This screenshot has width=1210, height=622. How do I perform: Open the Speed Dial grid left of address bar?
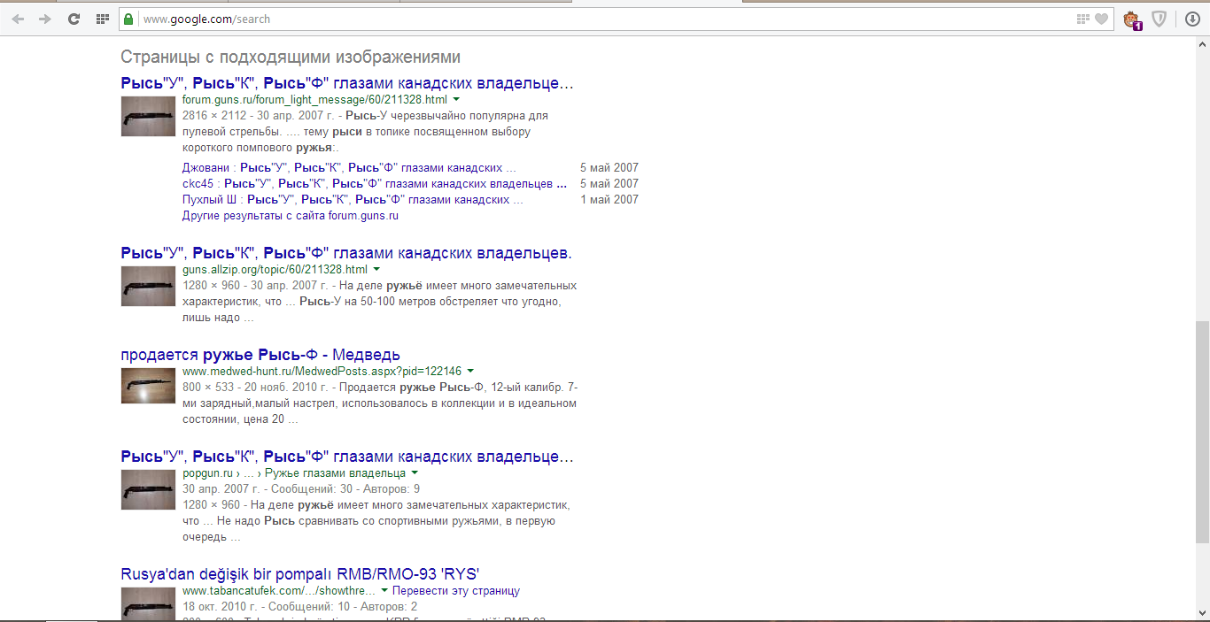pyautogui.click(x=102, y=19)
